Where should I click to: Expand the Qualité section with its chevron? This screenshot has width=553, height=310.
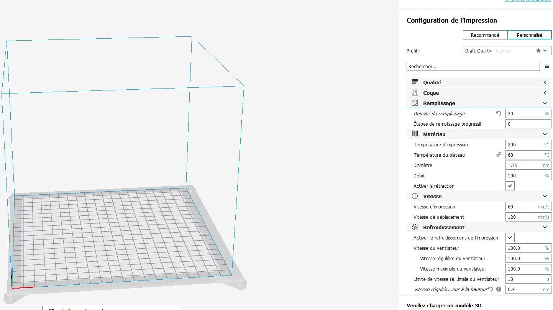[x=545, y=82]
